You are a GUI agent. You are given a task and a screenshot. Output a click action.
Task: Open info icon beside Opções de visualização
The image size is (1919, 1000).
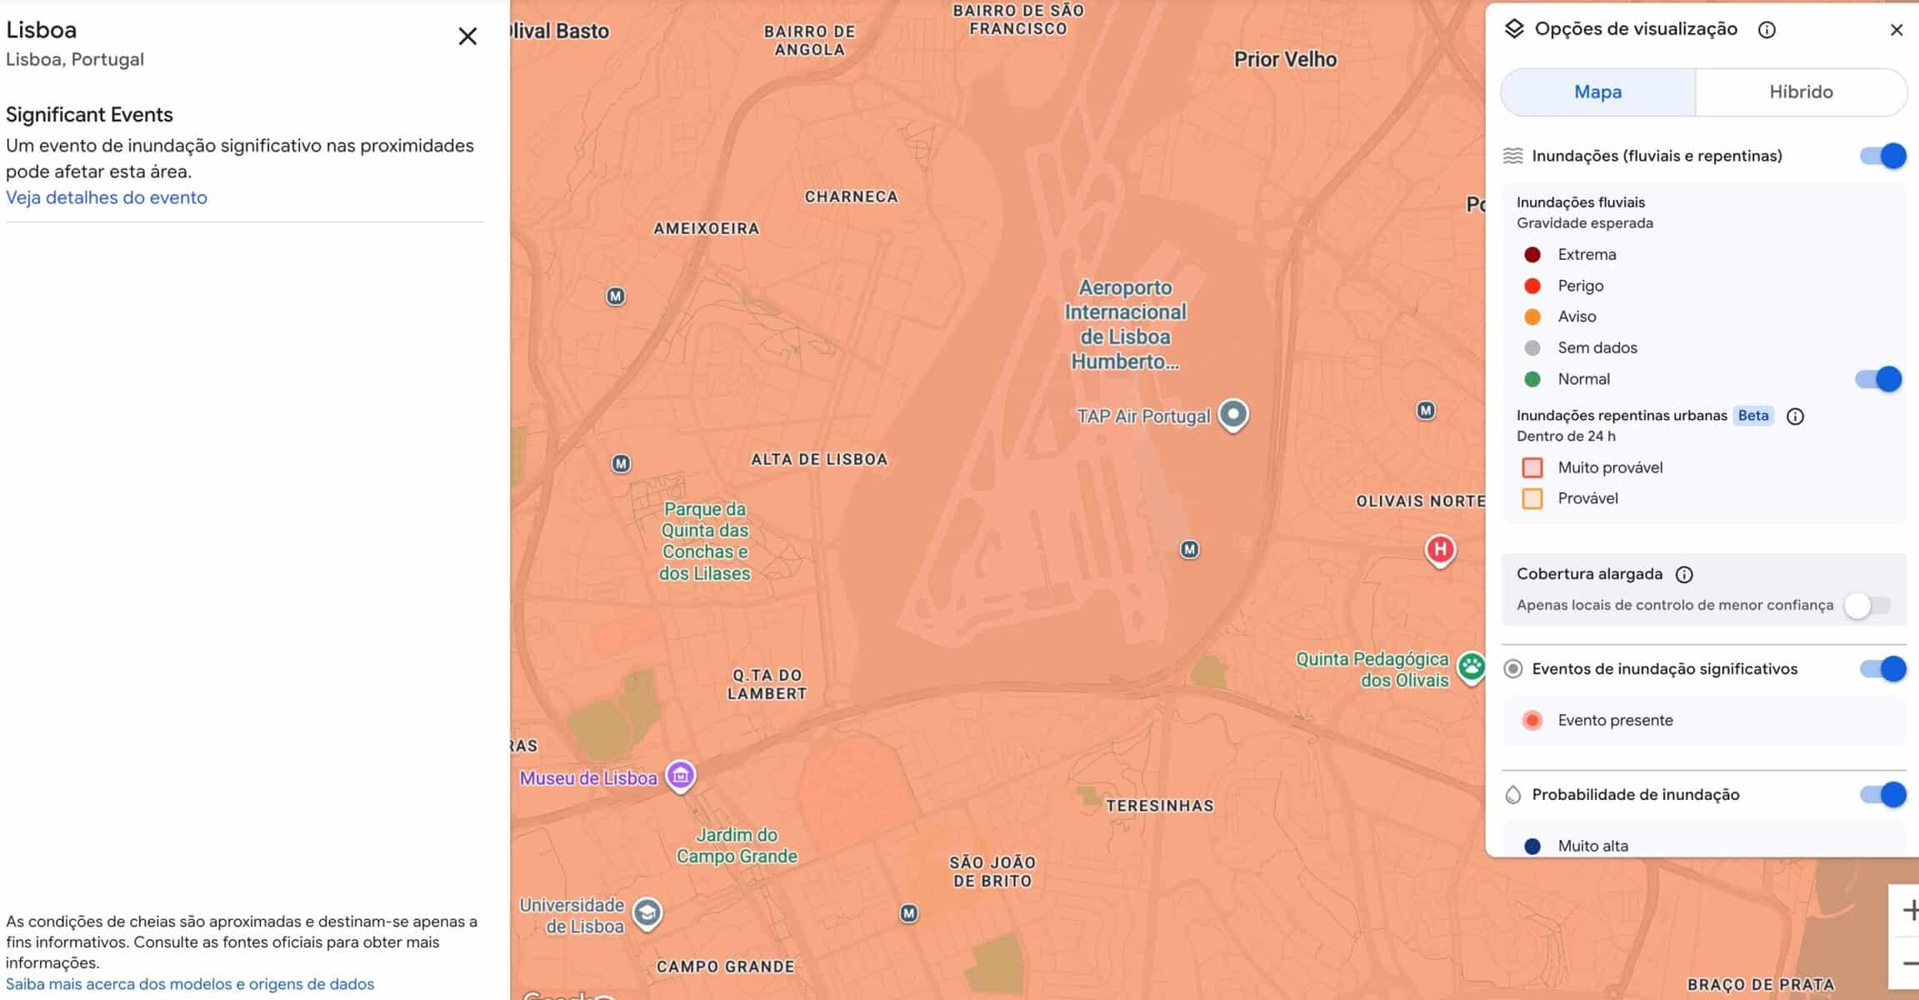pyautogui.click(x=1767, y=30)
